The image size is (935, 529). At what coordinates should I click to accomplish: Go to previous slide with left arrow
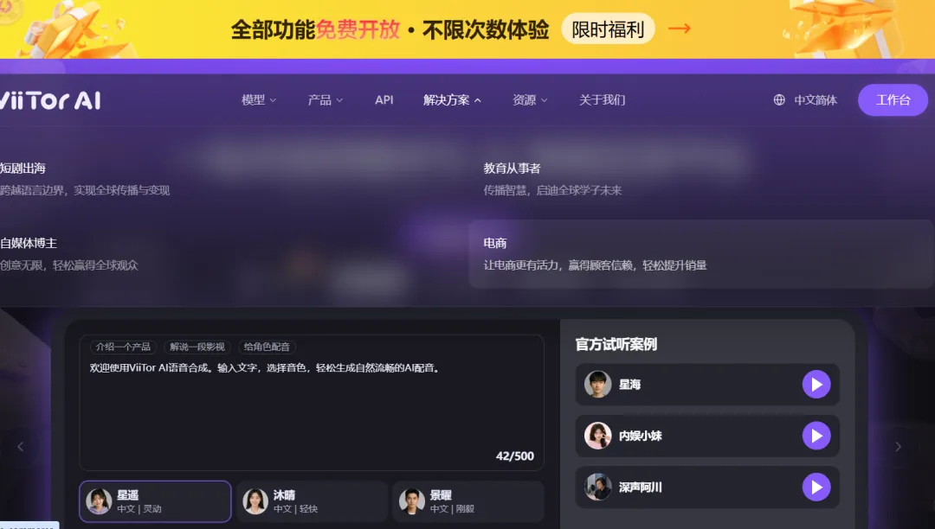(20, 446)
